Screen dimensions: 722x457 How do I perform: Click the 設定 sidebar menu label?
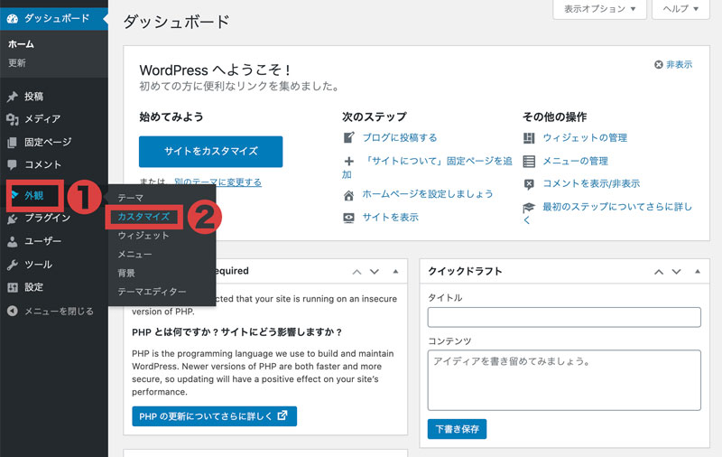(x=34, y=287)
